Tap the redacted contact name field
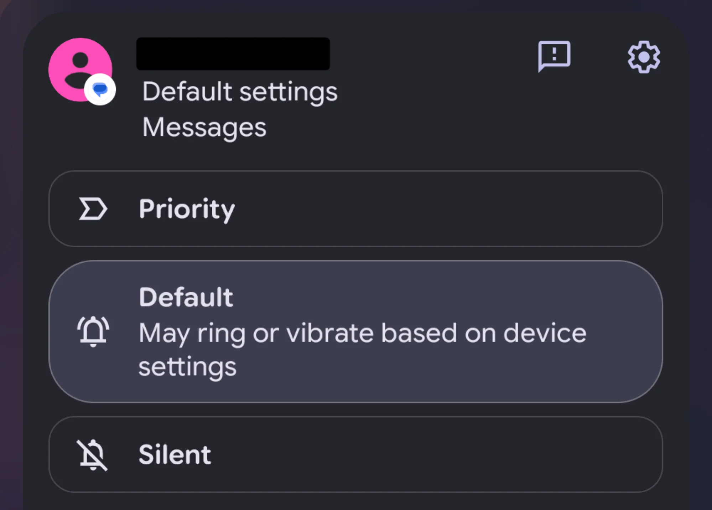Screen dimensions: 712x510 [x=233, y=53]
